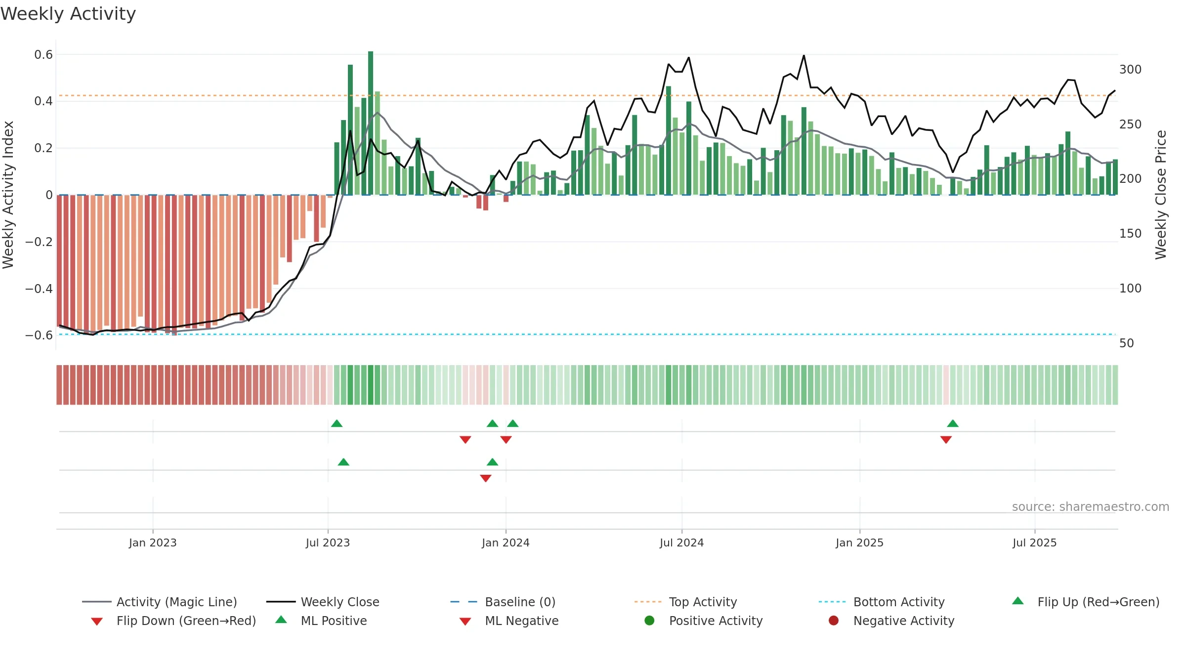Viewport: 1186px width, 667px height.
Task: Click the Jul 2024 axis label
Action: (x=681, y=542)
